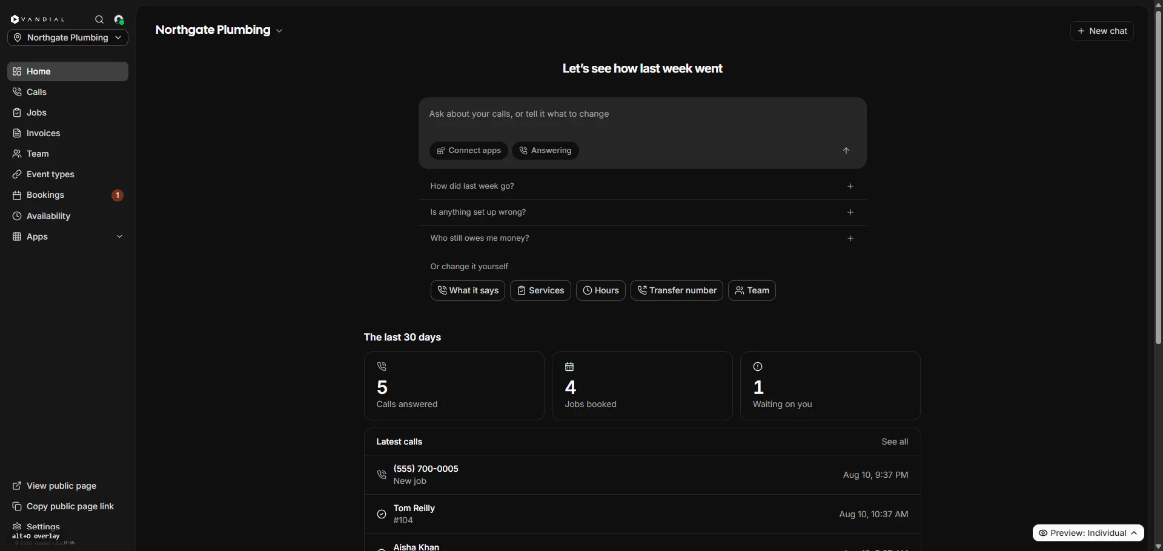Screen dimensions: 1163x551
Task: Click the Invoices document icon in sidebar
Action: click(x=17, y=133)
